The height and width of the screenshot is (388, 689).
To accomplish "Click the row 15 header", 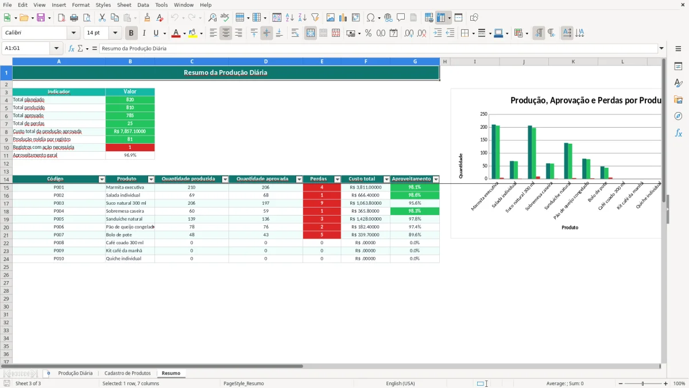I will coord(6,187).
